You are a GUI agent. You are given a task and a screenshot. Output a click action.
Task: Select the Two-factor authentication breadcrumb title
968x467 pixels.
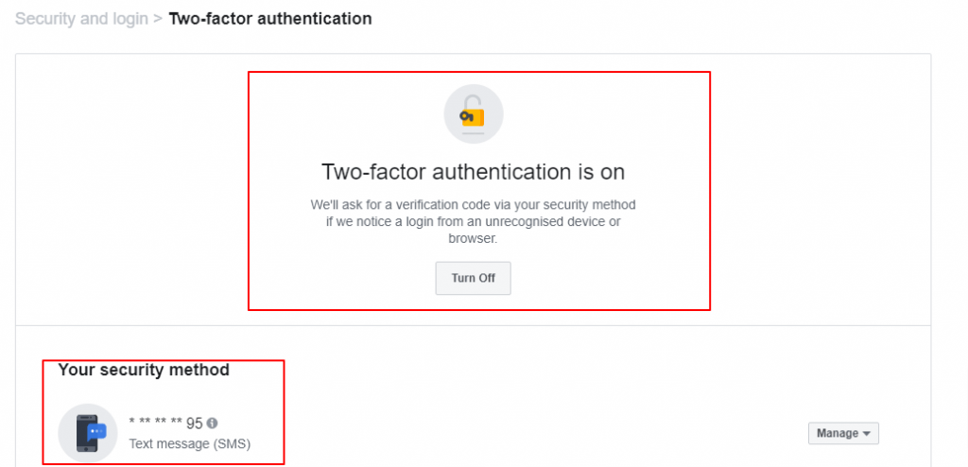point(269,18)
